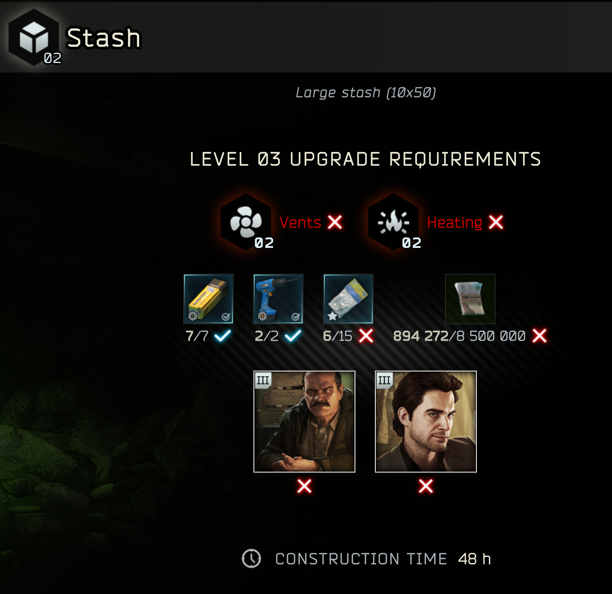612x594 pixels.
Task: Click the Vents requirement label
Action: (x=300, y=223)
